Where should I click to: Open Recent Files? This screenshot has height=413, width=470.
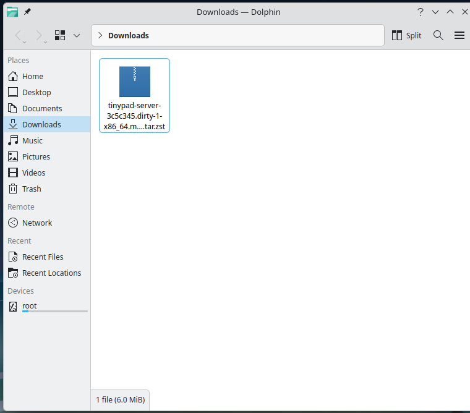[x=47, y=257]
